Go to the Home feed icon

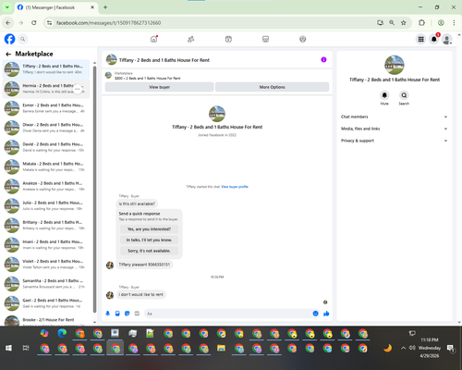[x=153, y=39]
